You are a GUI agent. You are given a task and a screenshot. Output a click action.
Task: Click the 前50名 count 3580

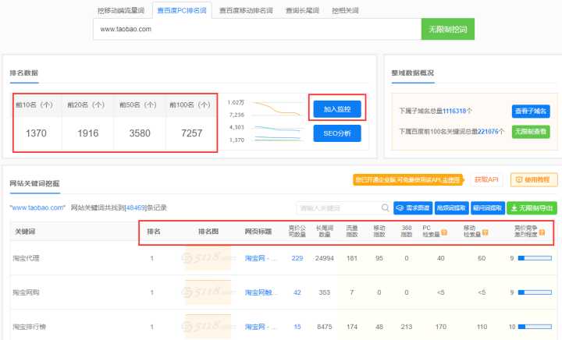tap(140, 133)
